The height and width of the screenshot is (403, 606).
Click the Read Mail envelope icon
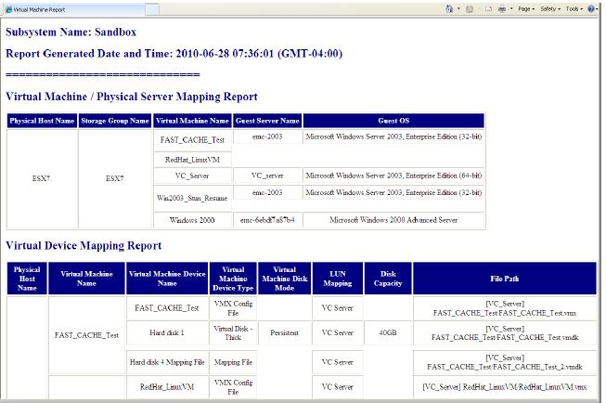coord(488,9)
